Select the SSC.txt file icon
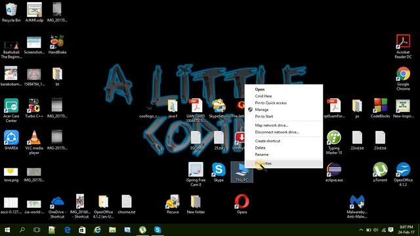 coord(196,140)
